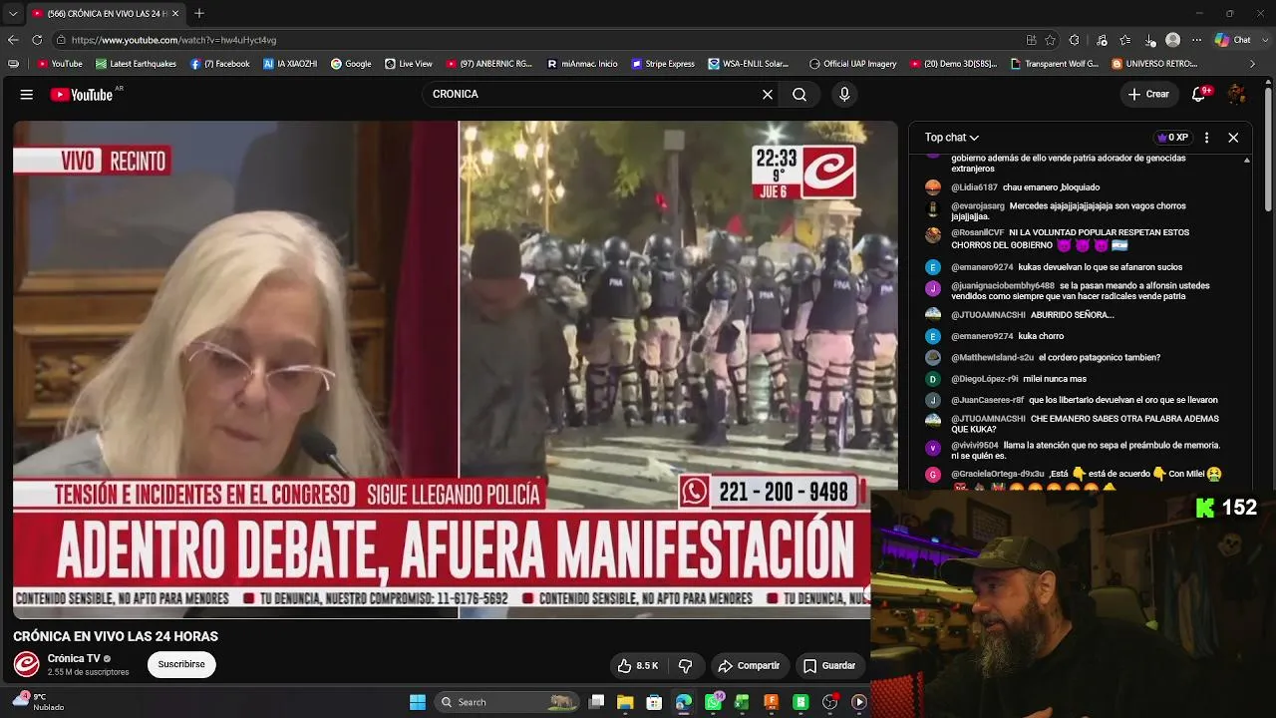Open the miAnmac. Inicio bookmark
Screen dimensions: 1276x718
(x=582, y=64)
